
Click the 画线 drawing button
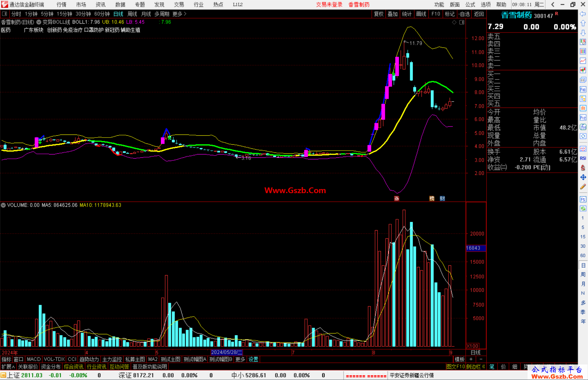coord(421,14)
